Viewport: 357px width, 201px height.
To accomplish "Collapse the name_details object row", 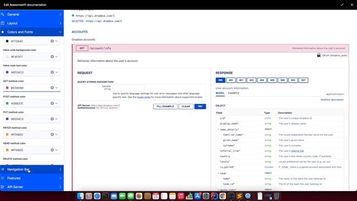I will (218, 130).
